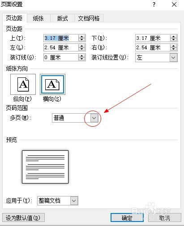Expand the 多页 multiple pages dropdown

click(x=94, y=118)
